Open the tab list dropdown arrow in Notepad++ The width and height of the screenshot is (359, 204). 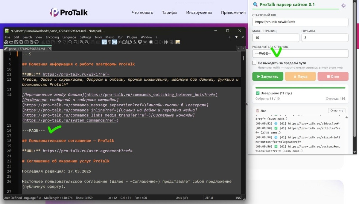tap(236, 37)
